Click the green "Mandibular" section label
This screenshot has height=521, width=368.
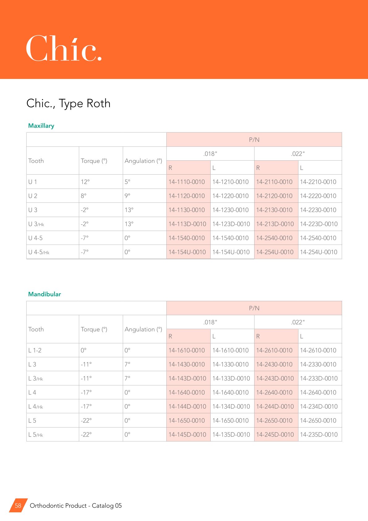click(45, 294)
